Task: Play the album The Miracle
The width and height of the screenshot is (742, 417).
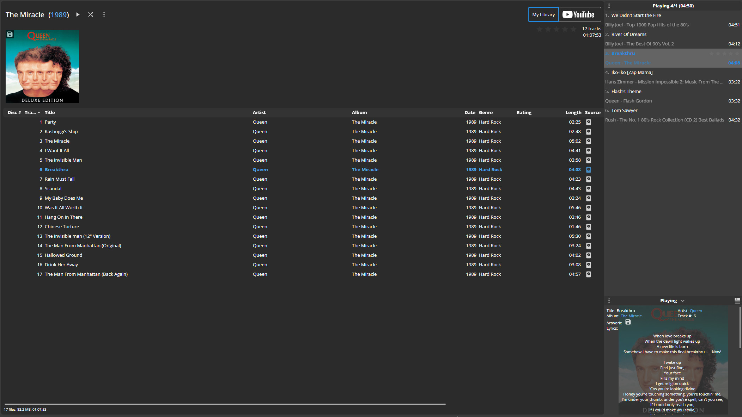Action: click(x=78, y=14)
